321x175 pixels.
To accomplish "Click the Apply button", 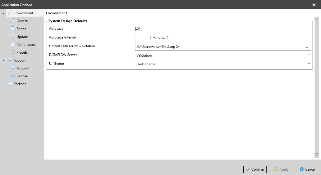I will (x=281, y=169).
